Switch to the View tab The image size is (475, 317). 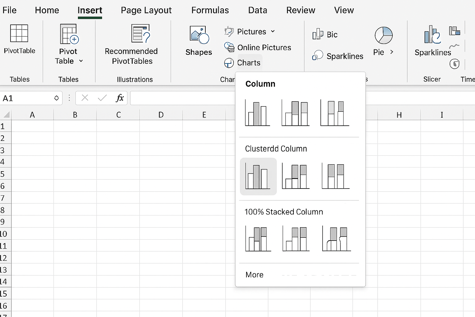(344, 10)
